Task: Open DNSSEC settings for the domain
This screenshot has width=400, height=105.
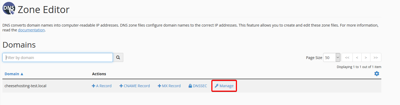Action: tap(198, 86)
